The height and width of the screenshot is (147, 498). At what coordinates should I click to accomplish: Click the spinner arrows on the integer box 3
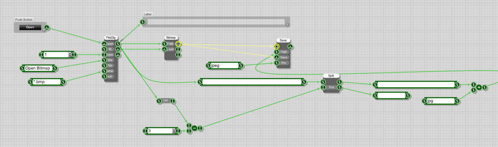click(x=174, y=131)
